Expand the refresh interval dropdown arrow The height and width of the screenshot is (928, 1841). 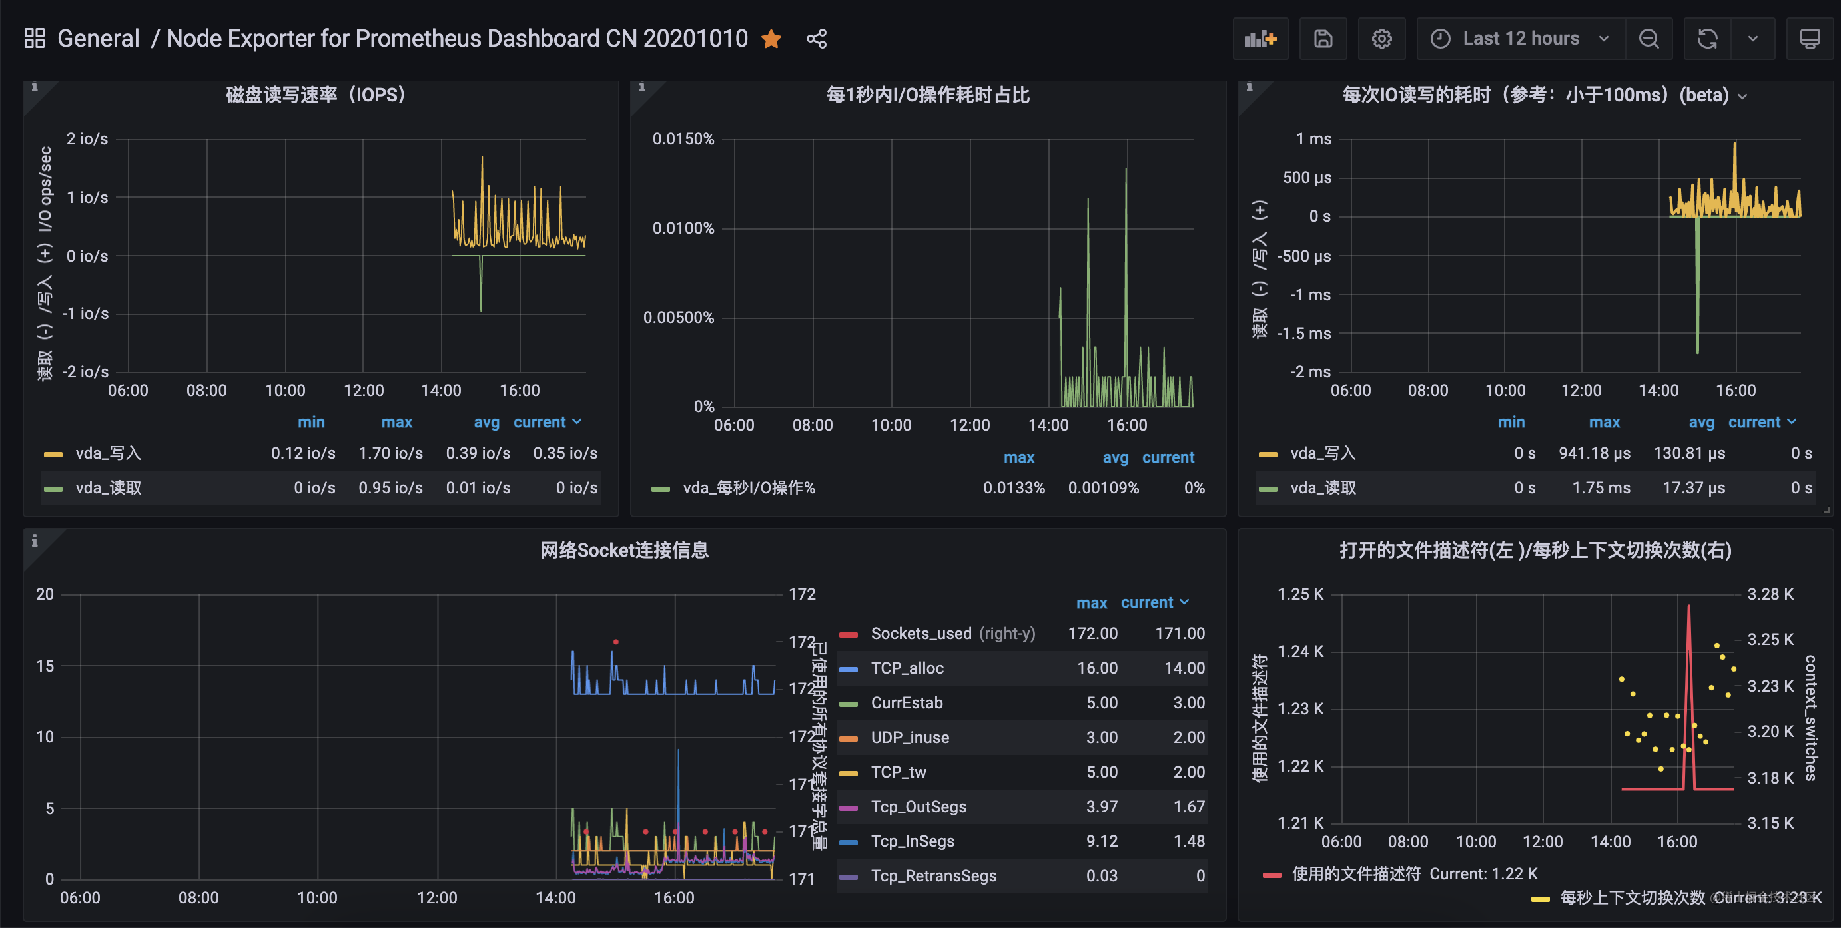1753,39
